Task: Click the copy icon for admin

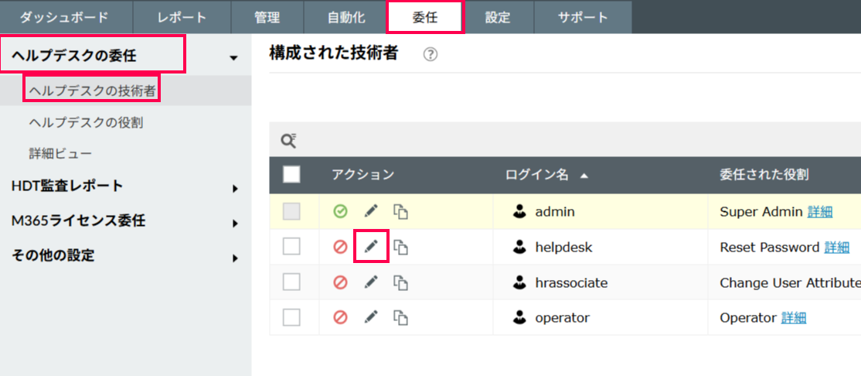Action: pyautogui.click(x=400, y=211)
